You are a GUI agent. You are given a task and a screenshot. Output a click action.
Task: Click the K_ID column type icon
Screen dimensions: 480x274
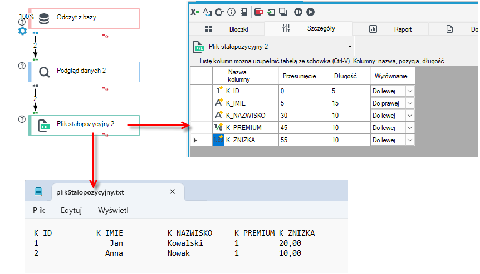tap(219, 91)
